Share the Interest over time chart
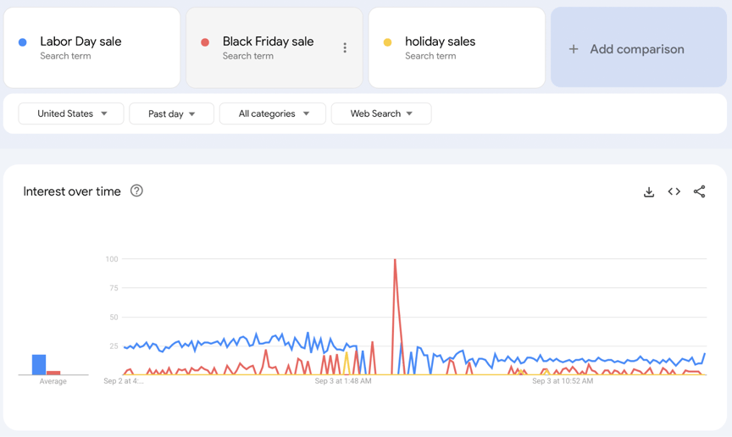732x437 pixels. coord(699,192)
